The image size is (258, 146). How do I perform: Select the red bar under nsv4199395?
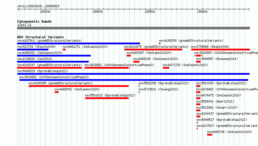(79, 86)
